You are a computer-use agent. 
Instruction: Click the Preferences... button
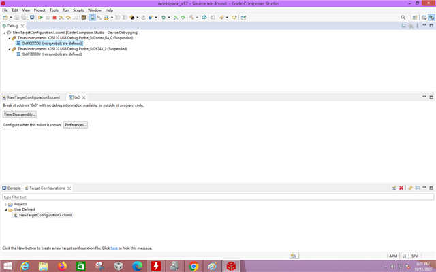point(76,125)
